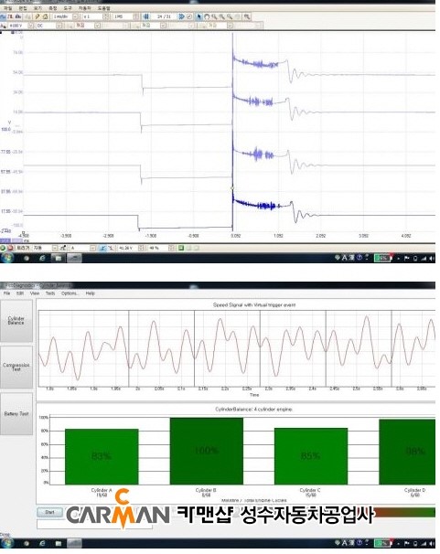The image size is (440, 554).
Task: Open the DC coupling dropdown for channel A
Action: (x=59, y=26)
